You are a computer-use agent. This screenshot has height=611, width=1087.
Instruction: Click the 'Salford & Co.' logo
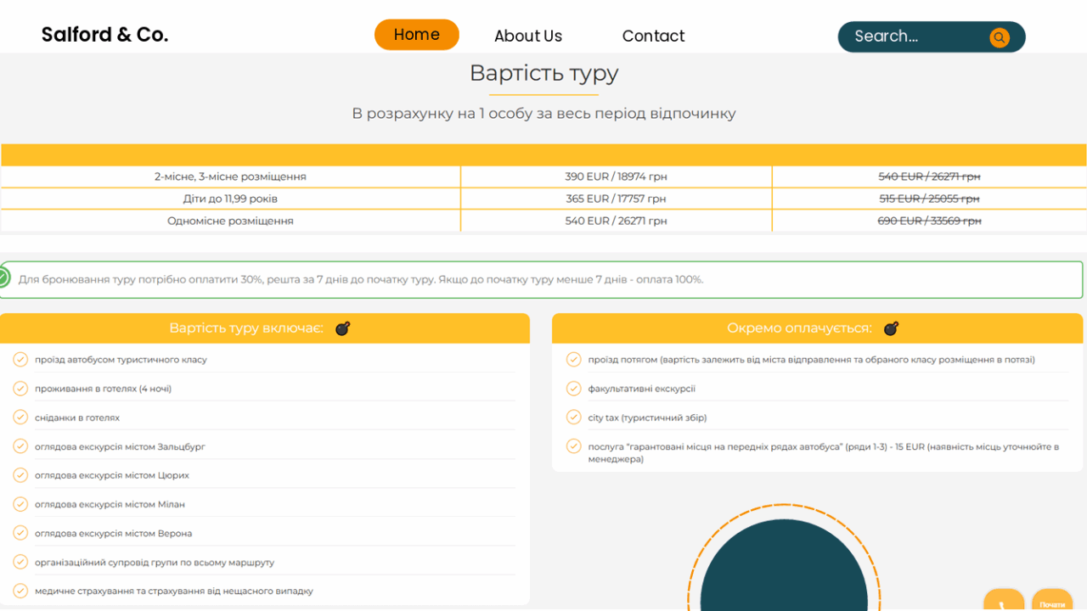click(x=104, y=35)
